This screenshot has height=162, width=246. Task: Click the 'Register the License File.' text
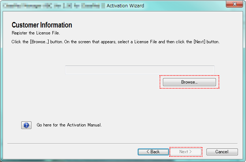pos(34,33)
